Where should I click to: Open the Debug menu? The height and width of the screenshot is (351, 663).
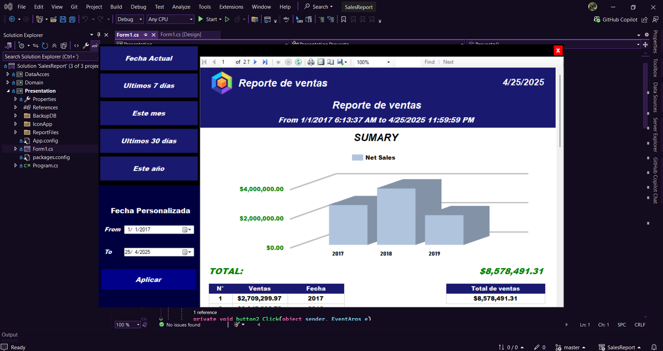point(138,7)
